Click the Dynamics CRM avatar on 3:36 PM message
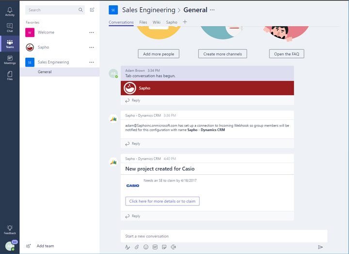 click(x=113, y=119)
